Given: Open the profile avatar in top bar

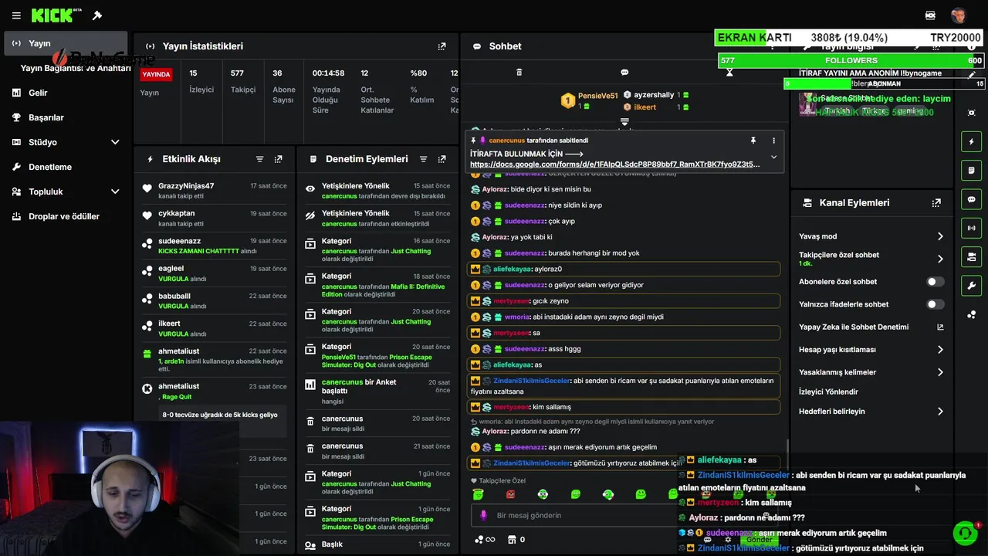Looking at the screenshot, I should [958, 15].
